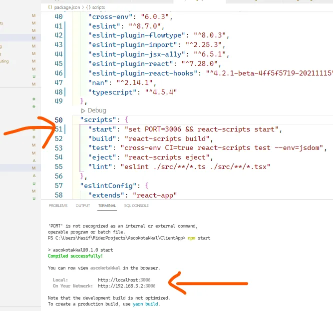
Task: Click "yarn build" text in the terminal
Action: [x=145, y=304]
